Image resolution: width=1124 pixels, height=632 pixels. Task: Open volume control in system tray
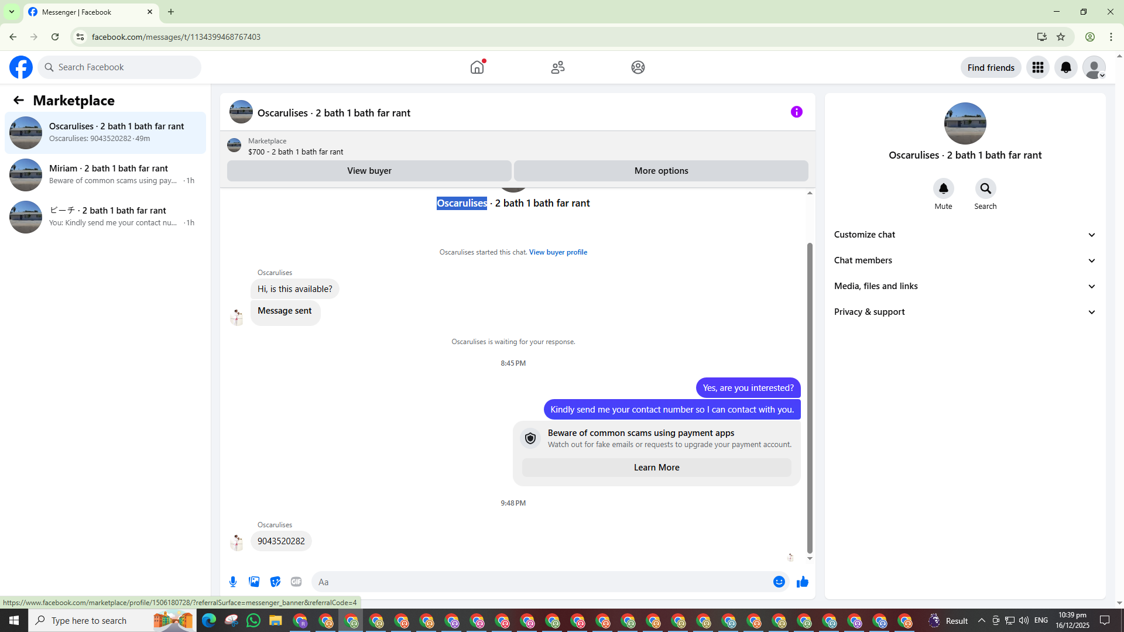pos(1023,620)
